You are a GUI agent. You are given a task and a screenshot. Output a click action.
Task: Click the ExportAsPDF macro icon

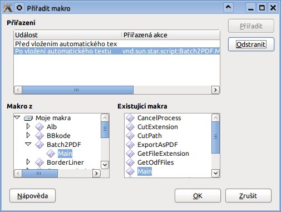coord(130,145)
